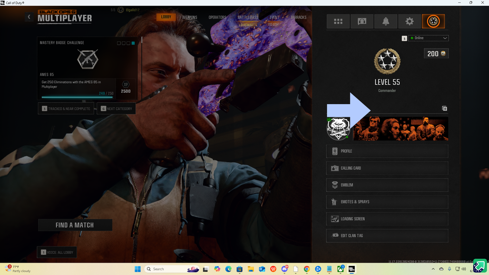
Task: Expand the Online status dropdown
Action: (428, 38)
